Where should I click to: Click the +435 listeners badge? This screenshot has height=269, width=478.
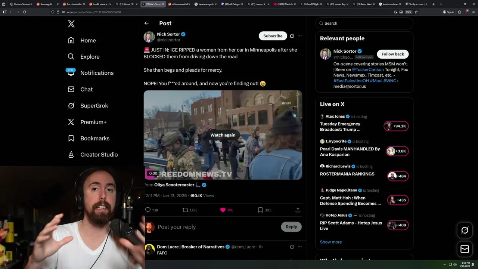coord(398,200)
